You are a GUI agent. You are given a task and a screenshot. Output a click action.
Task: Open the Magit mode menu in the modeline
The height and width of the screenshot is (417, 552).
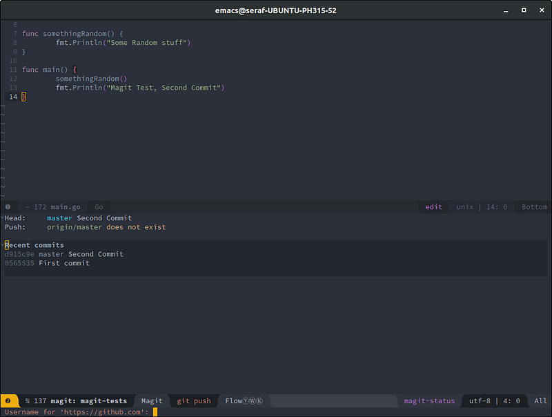click(x=152, y=400)
